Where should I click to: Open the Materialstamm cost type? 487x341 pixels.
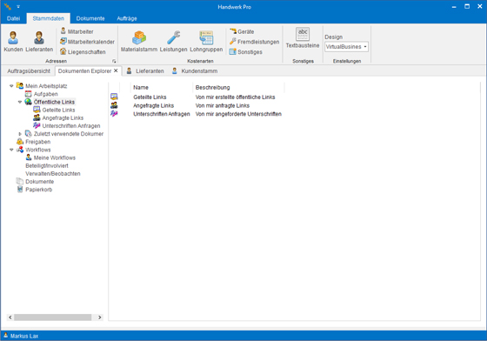click(139, 41)
